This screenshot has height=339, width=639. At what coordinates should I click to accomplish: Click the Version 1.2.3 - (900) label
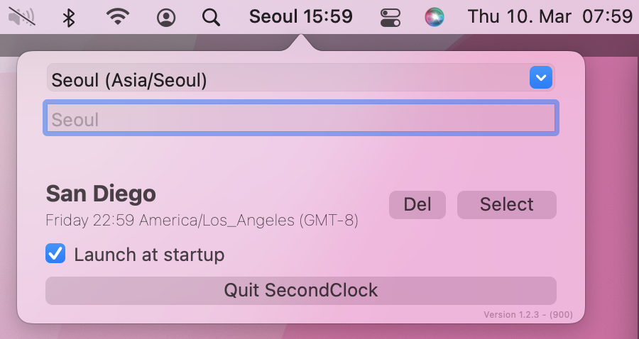528,315
